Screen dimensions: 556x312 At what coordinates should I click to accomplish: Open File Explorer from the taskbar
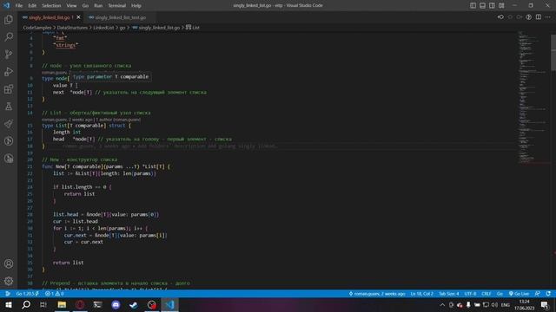point(62,304)
